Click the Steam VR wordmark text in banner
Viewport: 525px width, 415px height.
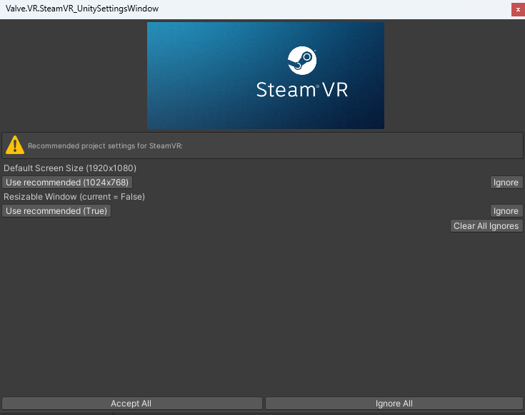tap(301, 90)
